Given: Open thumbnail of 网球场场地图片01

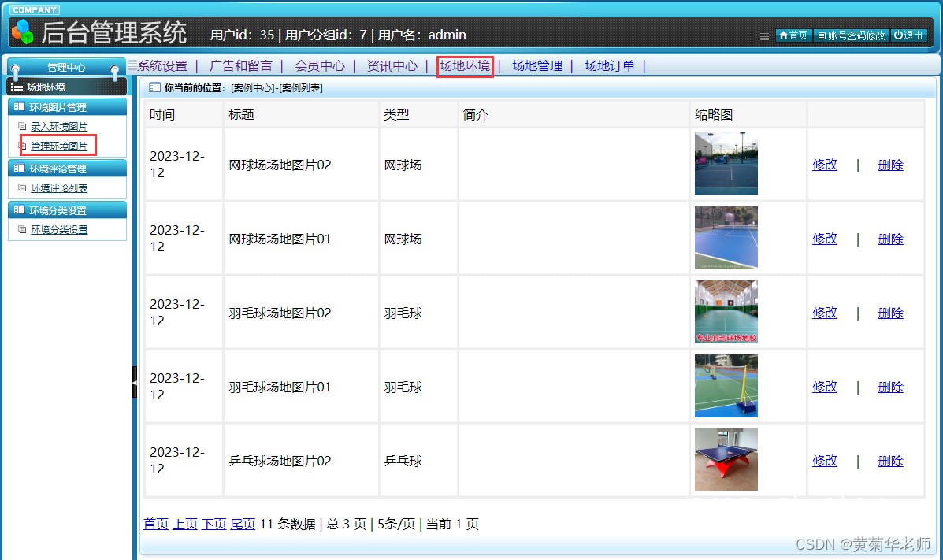Looking at the screenshot, I should [726, 238].
